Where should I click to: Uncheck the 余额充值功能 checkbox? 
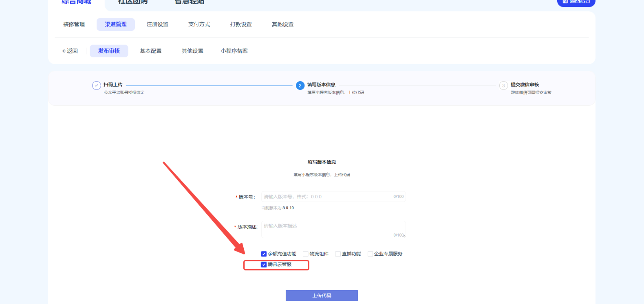pos(264,254)
